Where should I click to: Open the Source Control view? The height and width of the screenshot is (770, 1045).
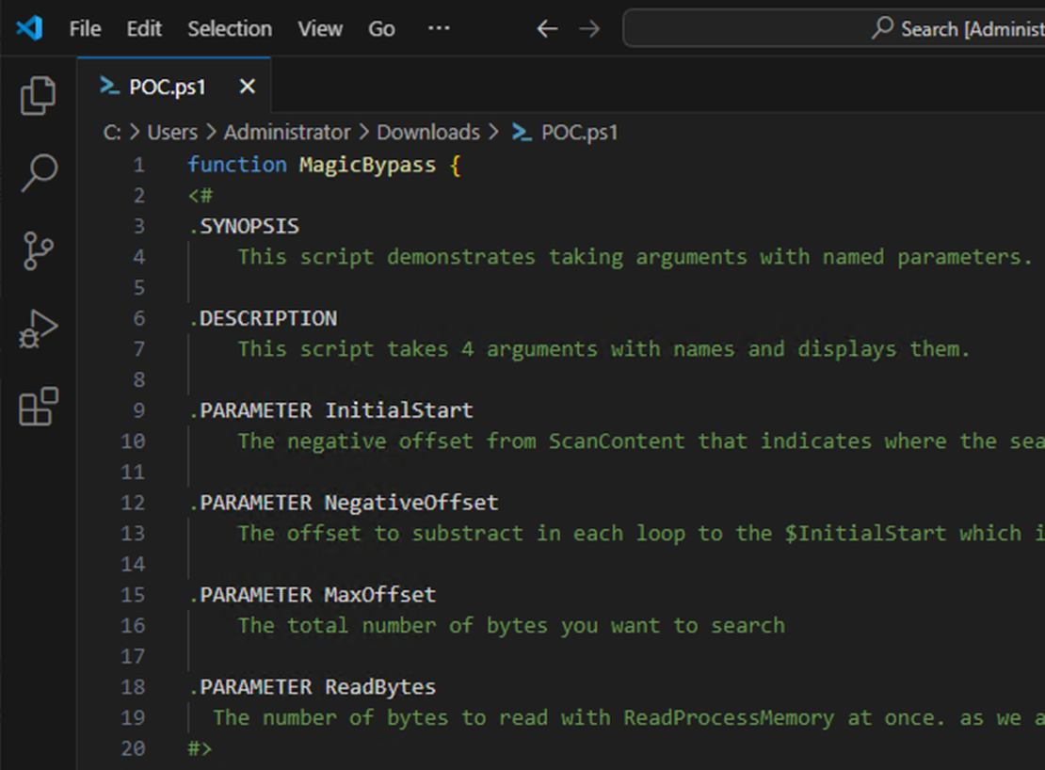(38, 250)
